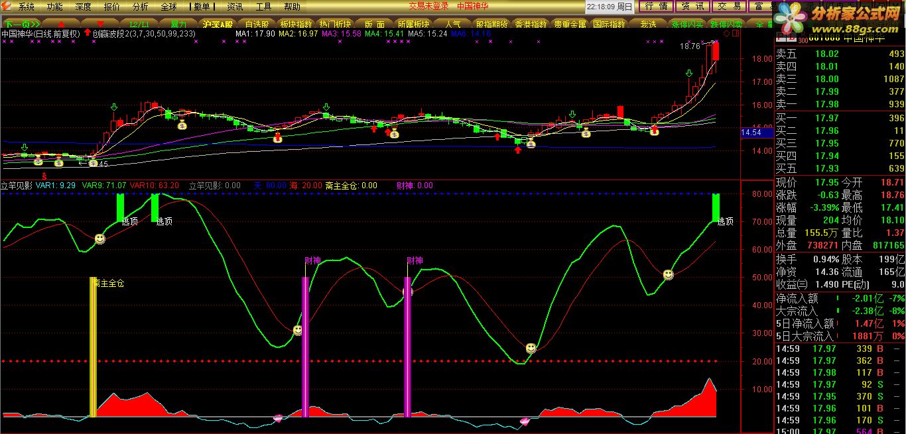Image resolution: width=906 pixels, height=434 pixels.
Task: Click the green down-arrow above the 18.76 rally
Action: (x=689, y=73)
